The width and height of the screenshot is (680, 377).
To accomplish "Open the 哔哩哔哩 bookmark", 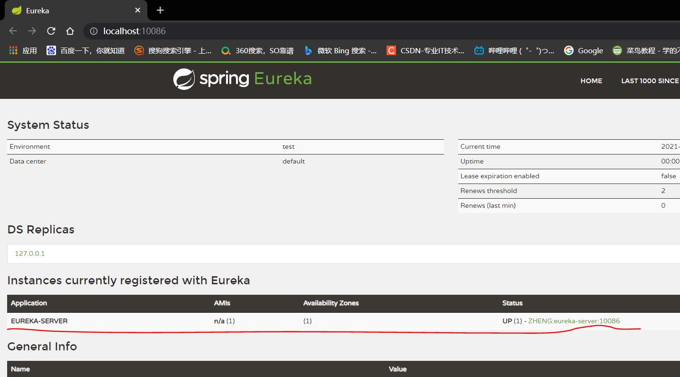I will 514,50.
